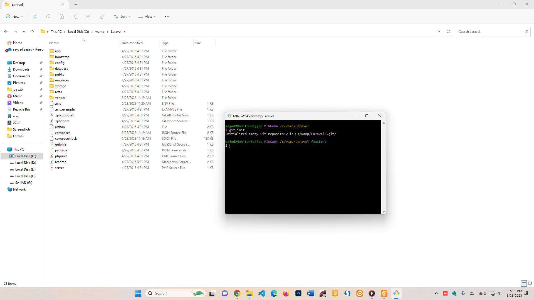Click Search Laravel input field
The width and height of the screenshot is (534, 300).
(490, 32)
